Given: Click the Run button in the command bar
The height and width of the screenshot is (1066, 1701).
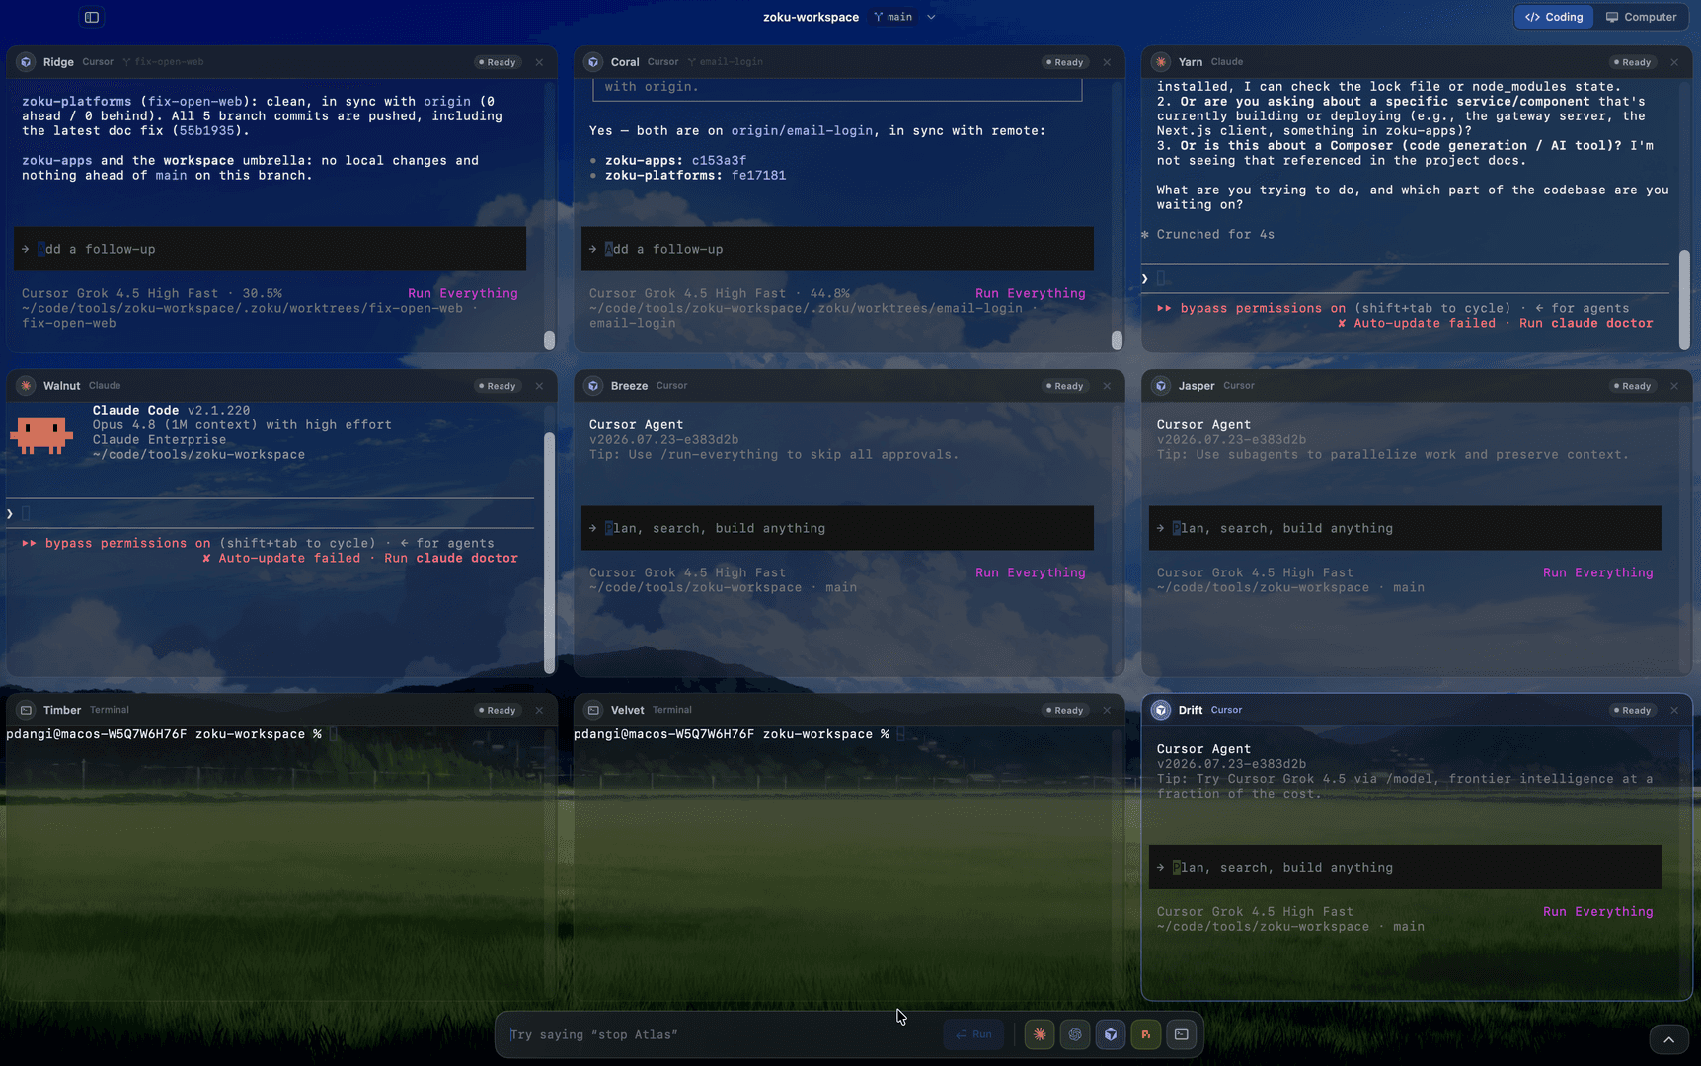Looking at the screenshot, I should point(973,1034).
